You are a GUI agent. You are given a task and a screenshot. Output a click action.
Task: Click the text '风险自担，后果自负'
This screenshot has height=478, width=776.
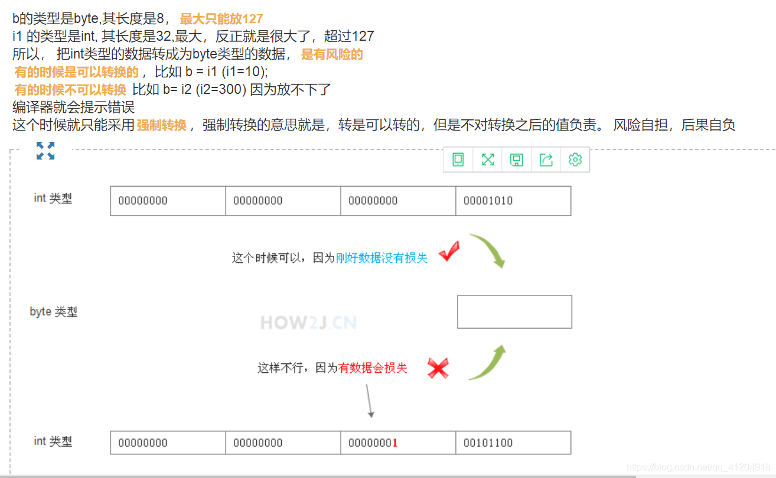[674, 125]
